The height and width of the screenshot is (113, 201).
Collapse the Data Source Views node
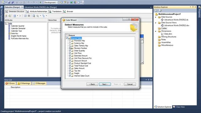click(x=156, y=23)
